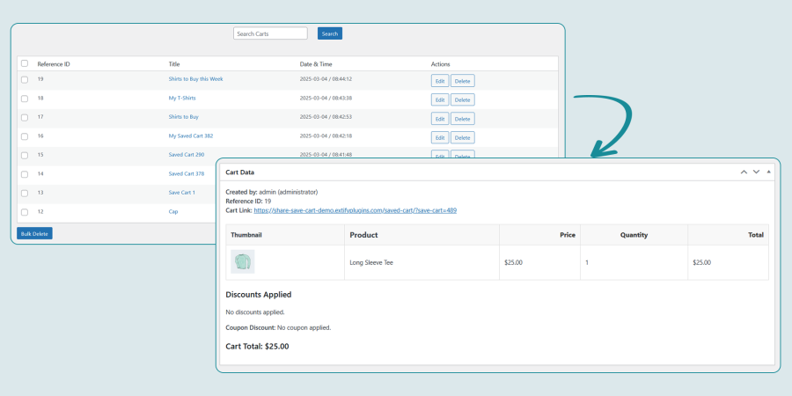Select checkbox for cart reference 17
This screenshot has height=396, width=792.
point(25,117)
